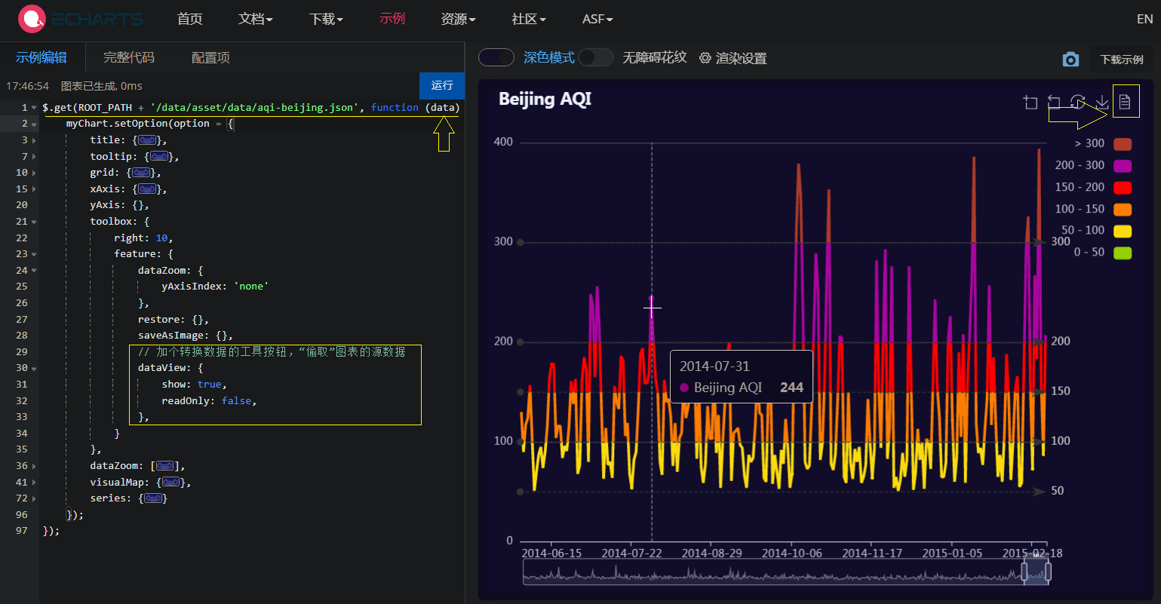Click folded xAxis placeholder badge
This screenshot has width=1161, height=604.
[x=147, y=189]
